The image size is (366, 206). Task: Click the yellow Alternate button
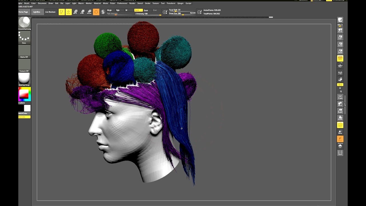pyautogui.click(x=24, y=117)
